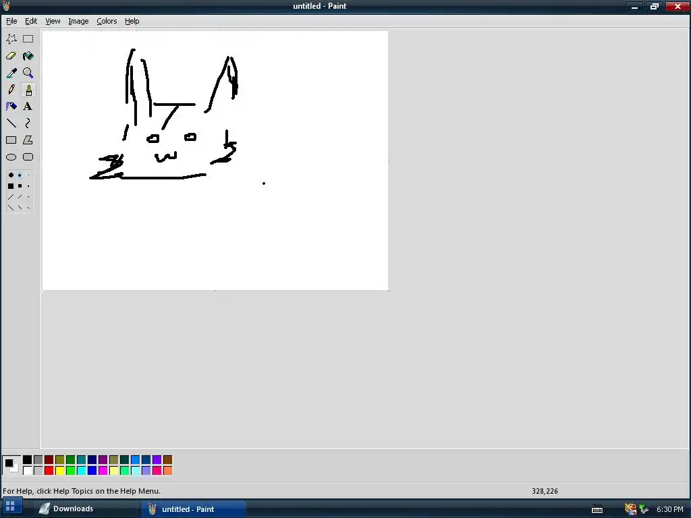Click the Paint app icon in title bar
Screen dimensions: 691x518
coord(5,5)
